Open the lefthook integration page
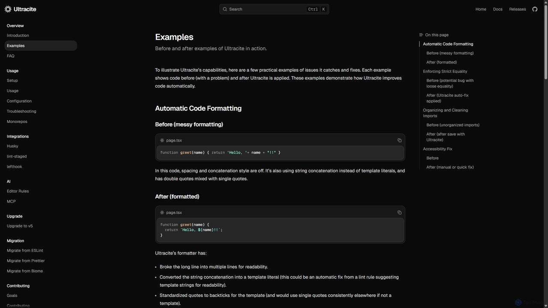 (41, 166)
